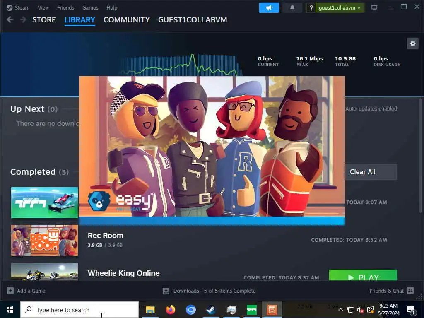Open the Action Center notification icon
This screenshot has width=424, height=318.
(411, 310)
